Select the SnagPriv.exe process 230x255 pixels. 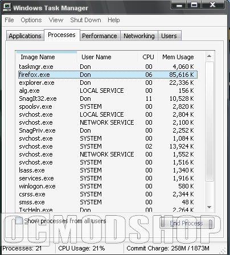[108, 130]
